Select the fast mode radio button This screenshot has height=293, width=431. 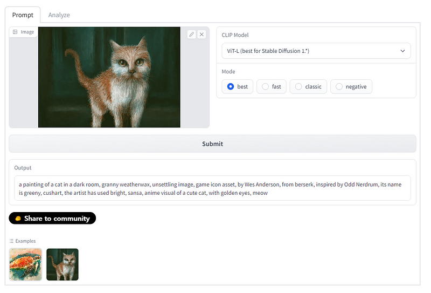[x=265, y=86]
